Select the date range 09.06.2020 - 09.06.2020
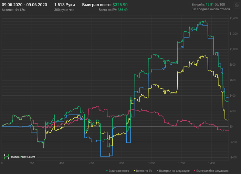This screenshot has height=174, width=241. [x=24, y=5]
